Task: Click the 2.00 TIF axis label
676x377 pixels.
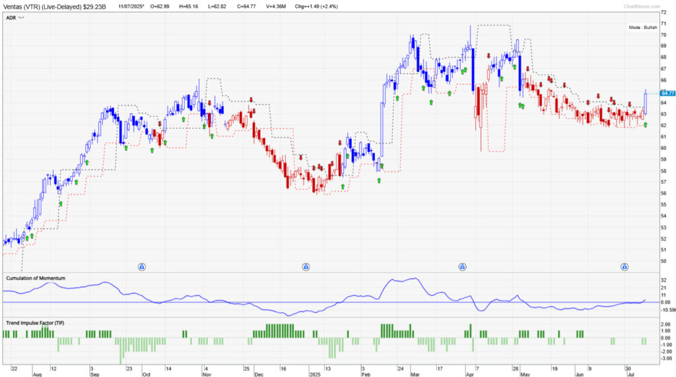Action: point(666,324)
